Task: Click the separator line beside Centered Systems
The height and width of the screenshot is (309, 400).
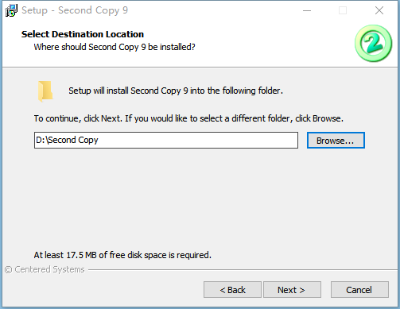Action: (243, 270)
